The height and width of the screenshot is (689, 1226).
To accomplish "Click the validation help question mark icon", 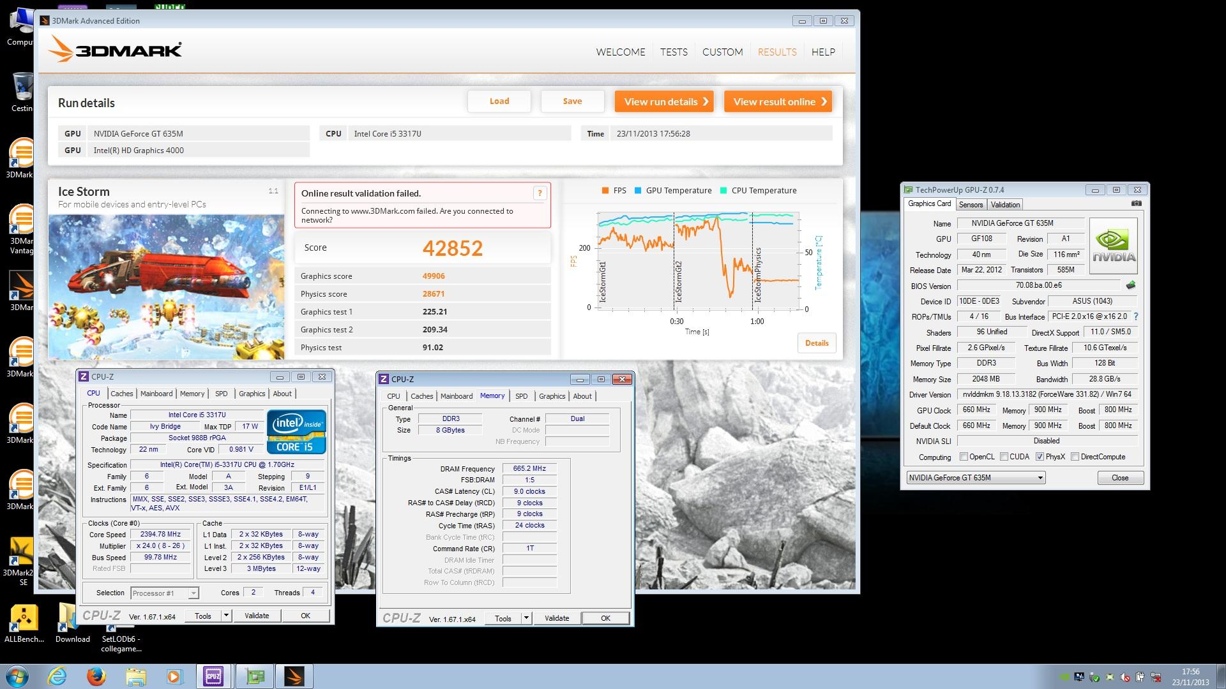I will tap(540, 193).
